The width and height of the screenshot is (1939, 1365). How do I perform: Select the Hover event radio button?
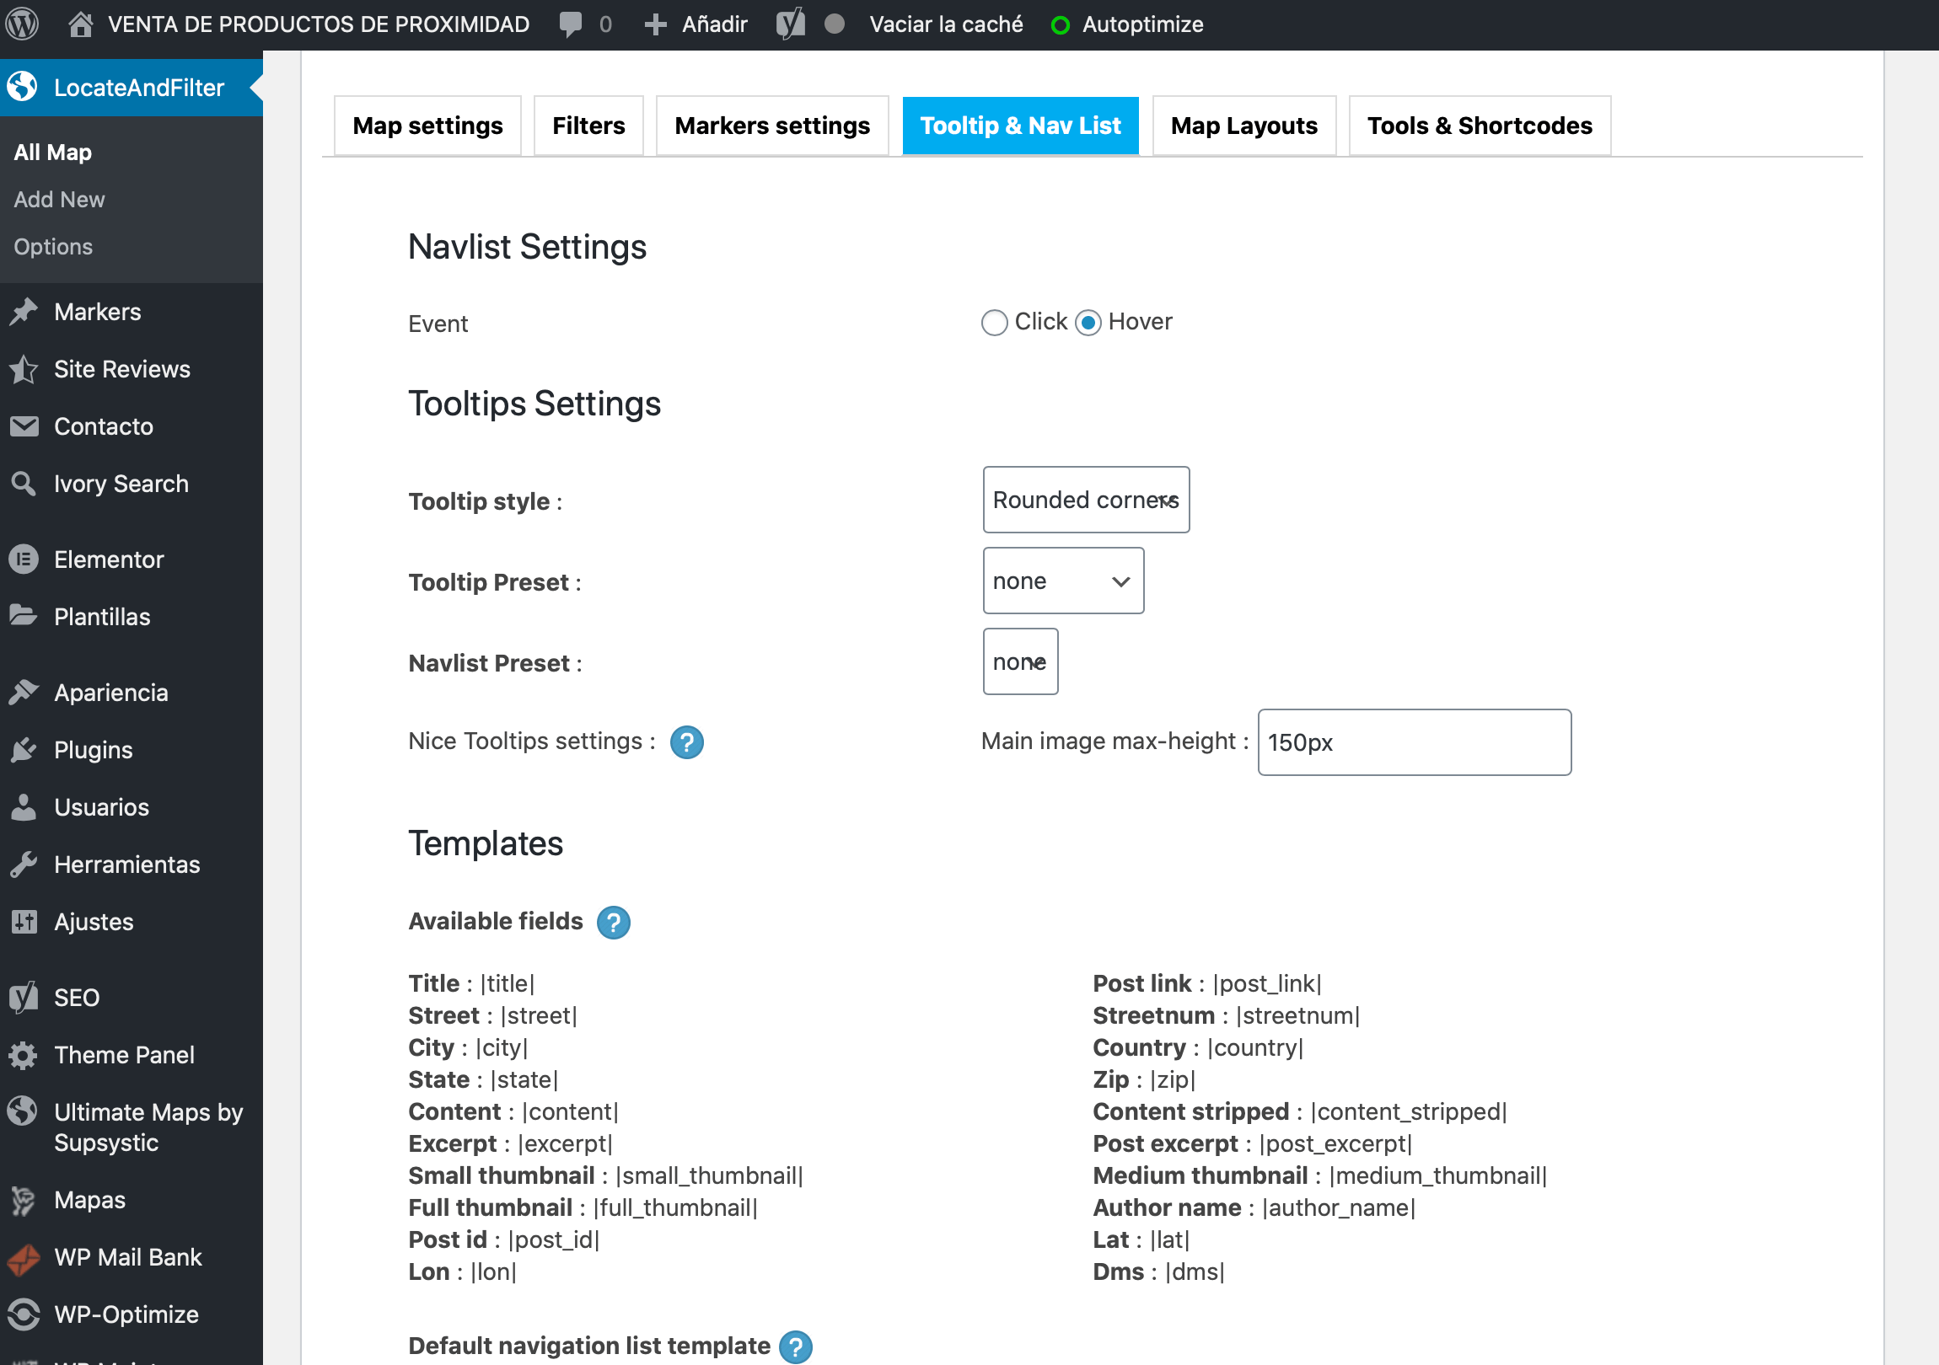click(x=1088, y=323)
